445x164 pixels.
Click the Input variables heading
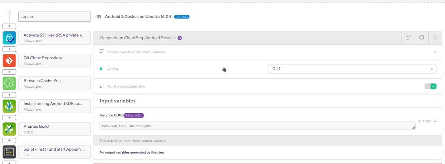click(x=118, y=101)
